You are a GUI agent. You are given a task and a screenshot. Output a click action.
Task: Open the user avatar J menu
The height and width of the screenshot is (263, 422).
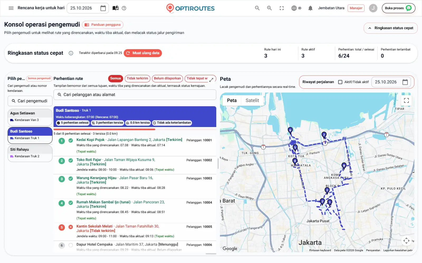click(373, 8)
